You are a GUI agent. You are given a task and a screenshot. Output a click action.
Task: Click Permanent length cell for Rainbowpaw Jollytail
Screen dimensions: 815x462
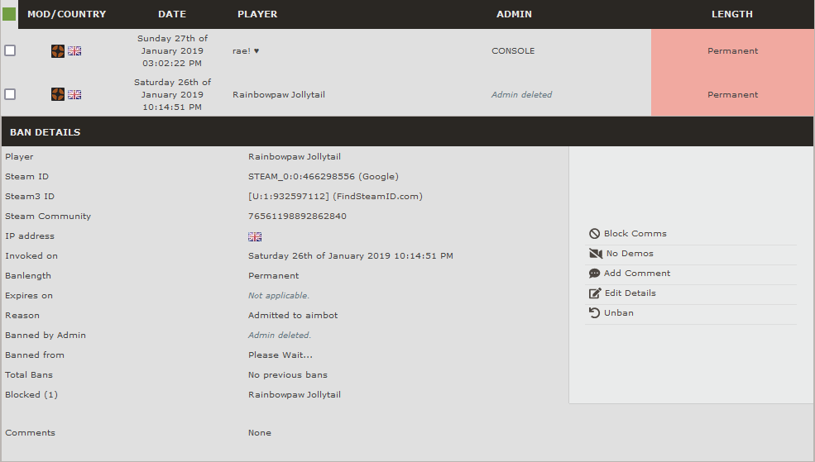[x=732, y=94]
